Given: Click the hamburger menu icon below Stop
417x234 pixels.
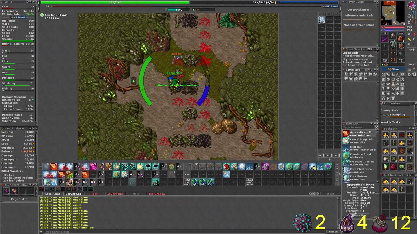Looking at the screenshot, I should (410, 69).
